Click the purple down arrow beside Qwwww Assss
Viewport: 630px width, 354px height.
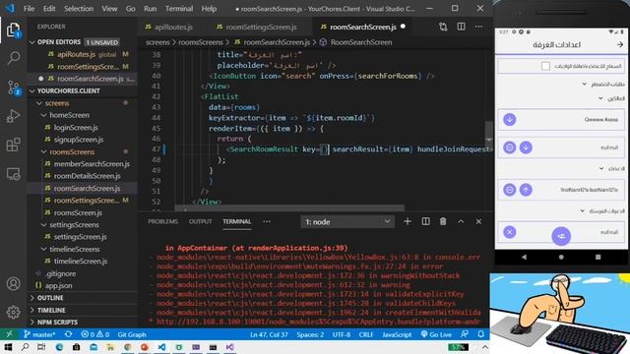510,120
